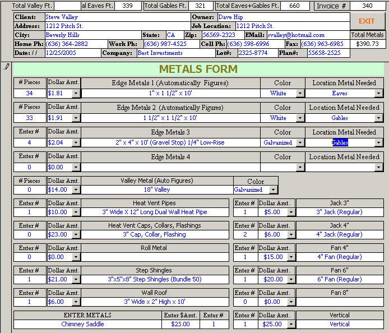The width and height of the screenshot is (389, 333).
Task: Click Chimney Saddle amount field $25.00
Action: click(x=180, y=324)
